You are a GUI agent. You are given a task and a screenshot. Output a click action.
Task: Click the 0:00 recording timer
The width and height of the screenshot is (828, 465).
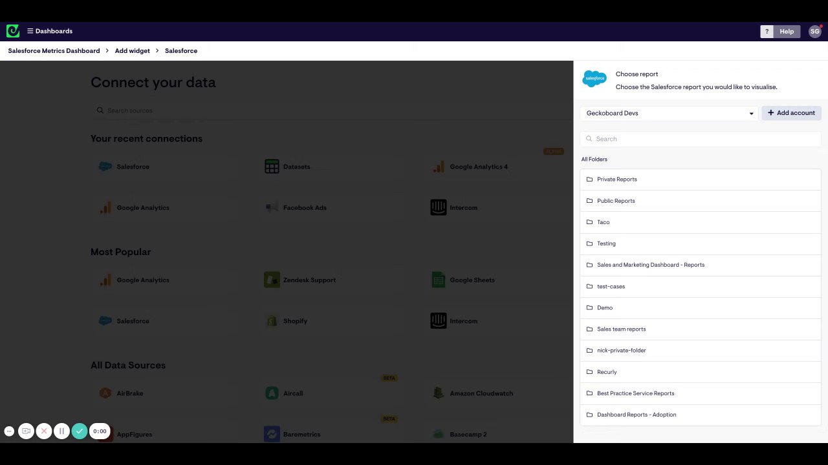tap(100, 431)
